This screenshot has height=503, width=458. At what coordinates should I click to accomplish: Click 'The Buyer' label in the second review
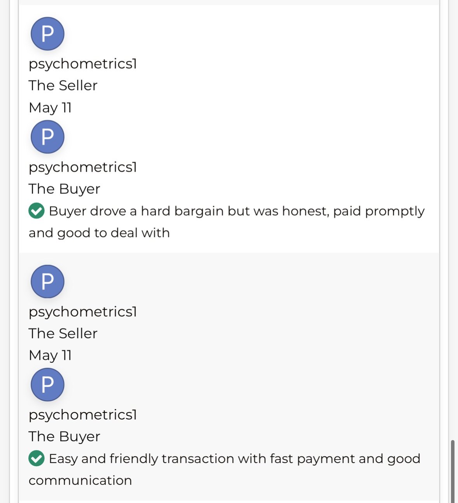(x=64, y=437)
